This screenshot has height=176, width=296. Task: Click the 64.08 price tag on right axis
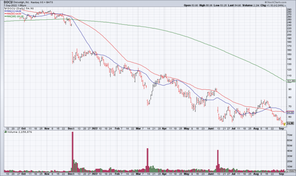point(290,112)
